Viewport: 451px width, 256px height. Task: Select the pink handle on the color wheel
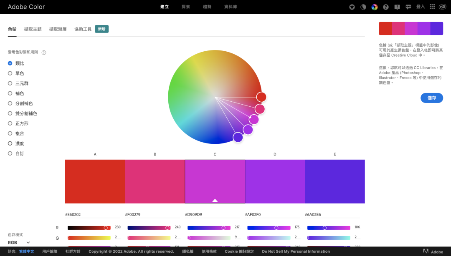(260, 109)
